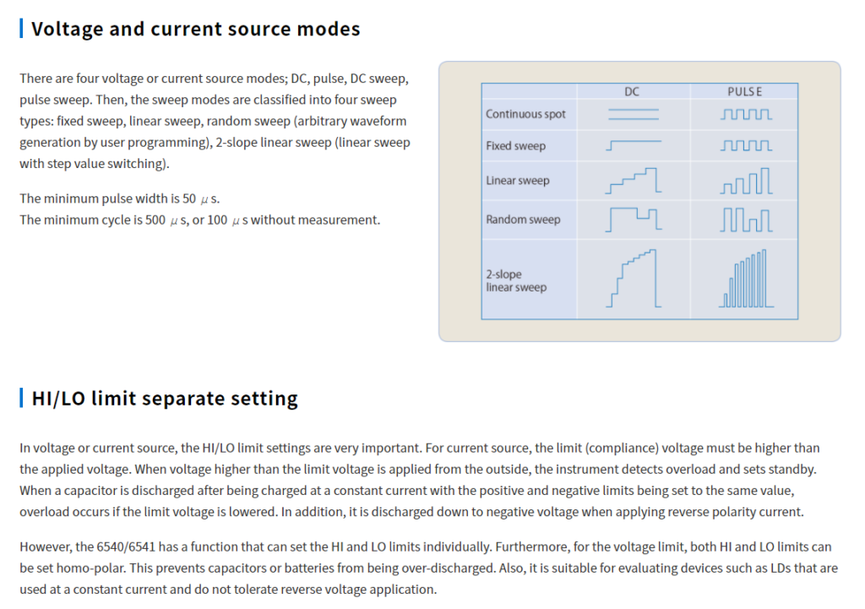Select the "Fixed sweep" row label

coord(515,146)
